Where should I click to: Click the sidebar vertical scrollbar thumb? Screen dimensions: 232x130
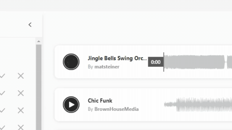pos(39,87)
